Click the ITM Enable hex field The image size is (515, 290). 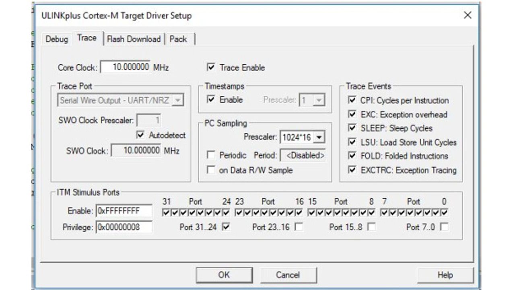pyautogui.click(x=124, y=211)
